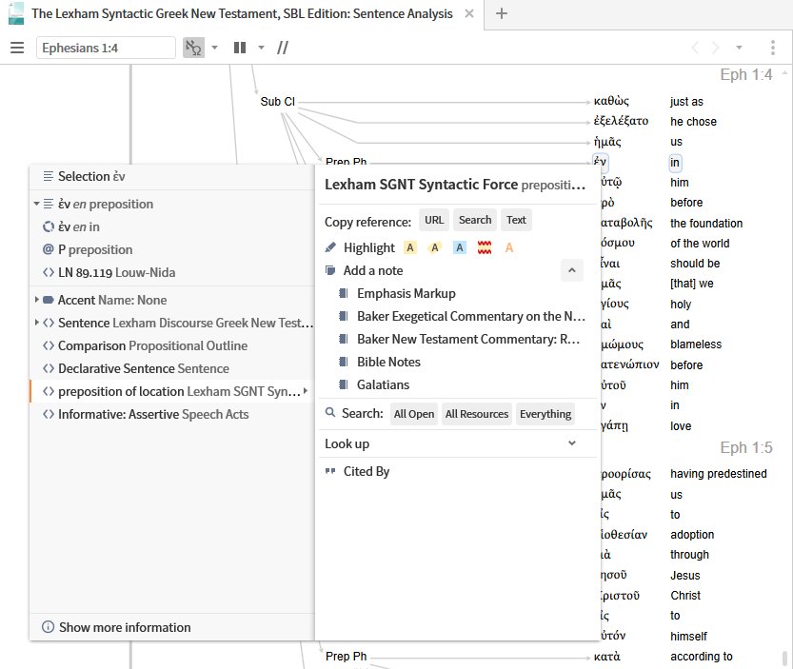Close the Sentence Analysis tab

[469, 13]
